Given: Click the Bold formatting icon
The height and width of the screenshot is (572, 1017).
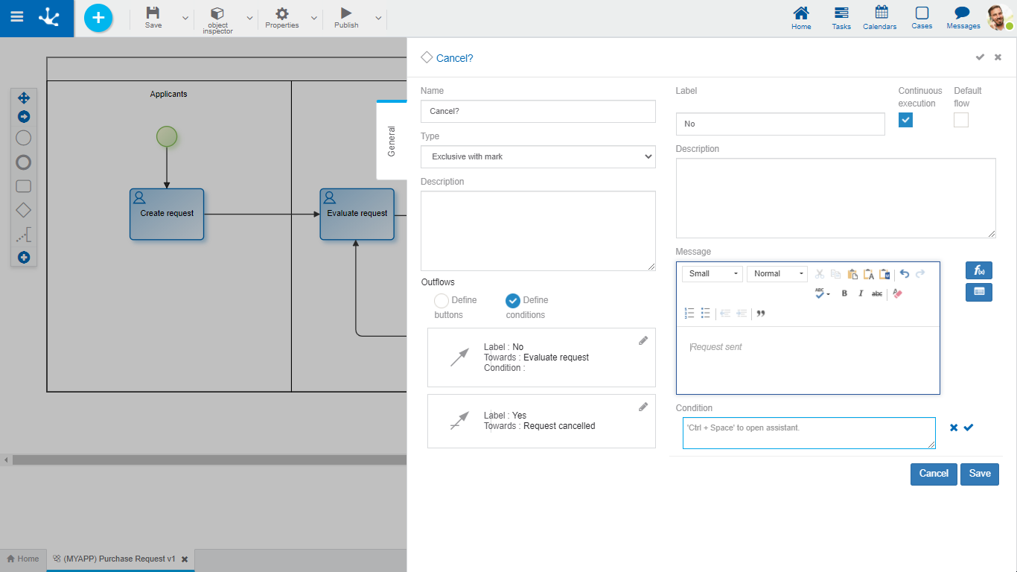Looking at the screenshot, I should [844, 293].
